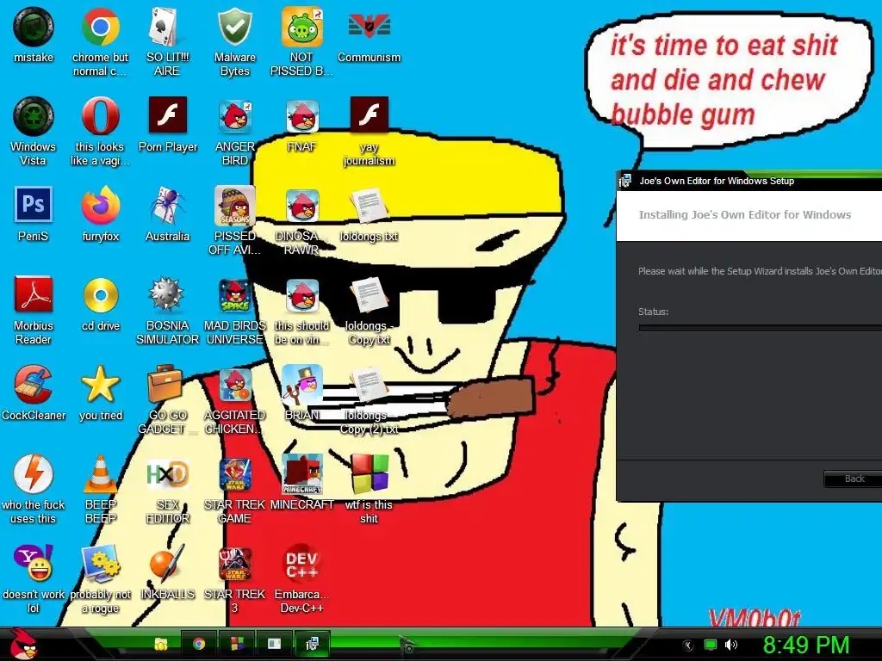
Task: Switch to Chrome on the taskbar
Action: 199,644
